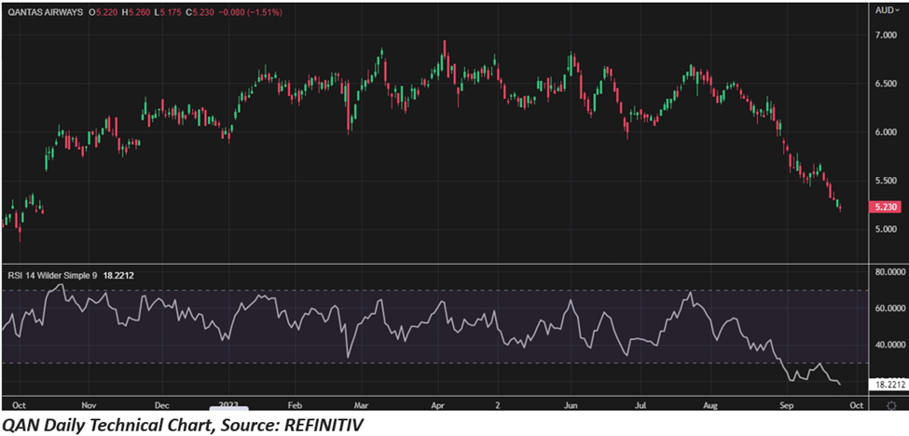This screenshot has width=909, height=436.
Task: Click the 5.500 price axis label
Action: point(886,181)
